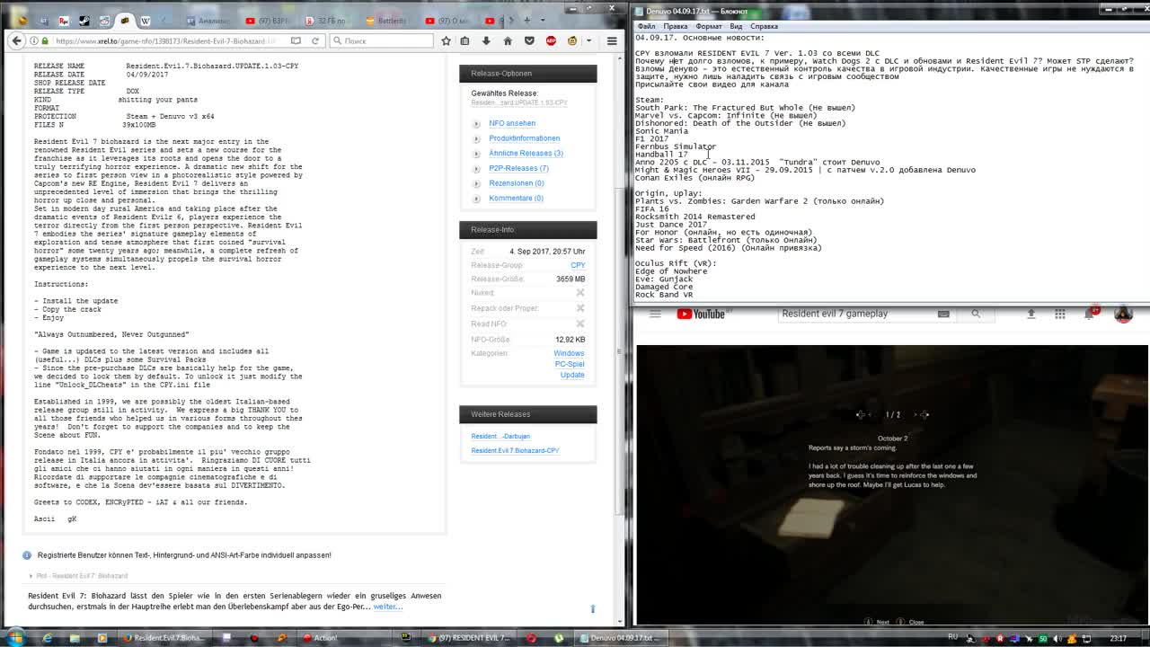Click the YouTube upload icon
The height and width of the screenshot is (647, 1150).
pos(1031,314)
